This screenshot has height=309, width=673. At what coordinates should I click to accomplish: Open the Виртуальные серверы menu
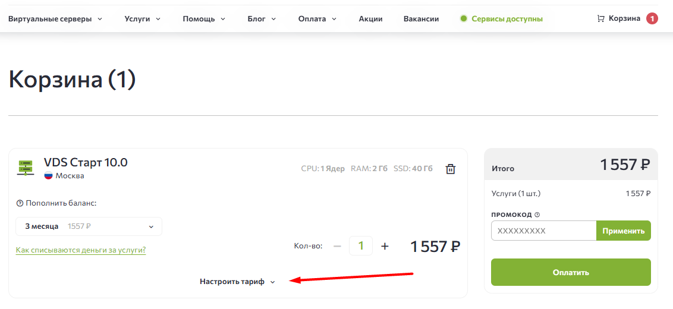click(x=55, y=19)
